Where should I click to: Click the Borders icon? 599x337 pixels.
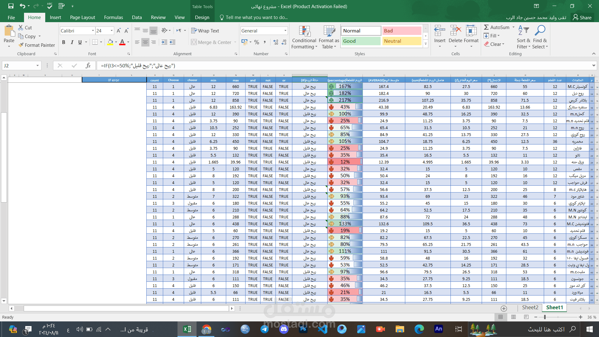point(95,42)
